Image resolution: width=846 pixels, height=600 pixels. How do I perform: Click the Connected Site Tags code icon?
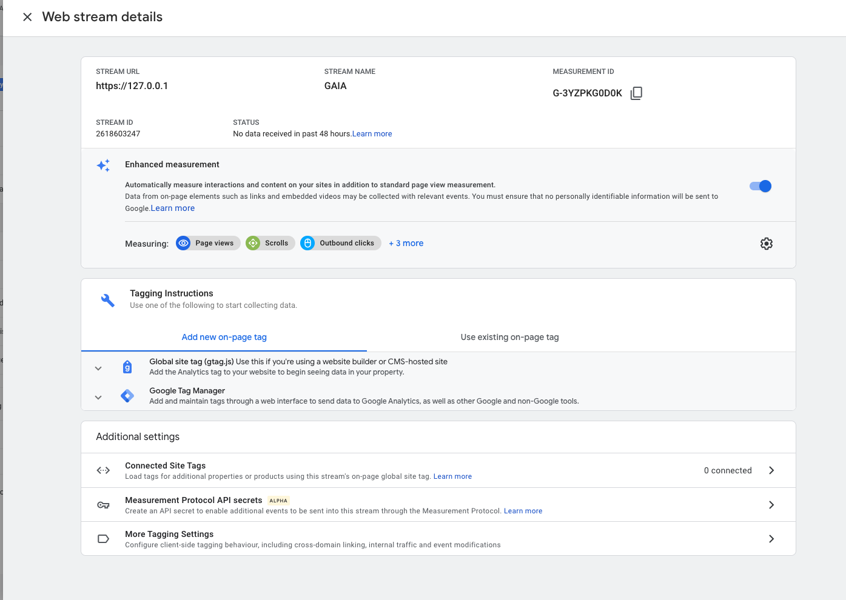pyautogui.click(x=104, y=470)
